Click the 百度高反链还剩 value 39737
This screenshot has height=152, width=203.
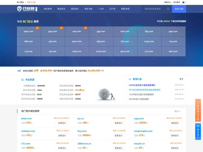click(78, 95)
